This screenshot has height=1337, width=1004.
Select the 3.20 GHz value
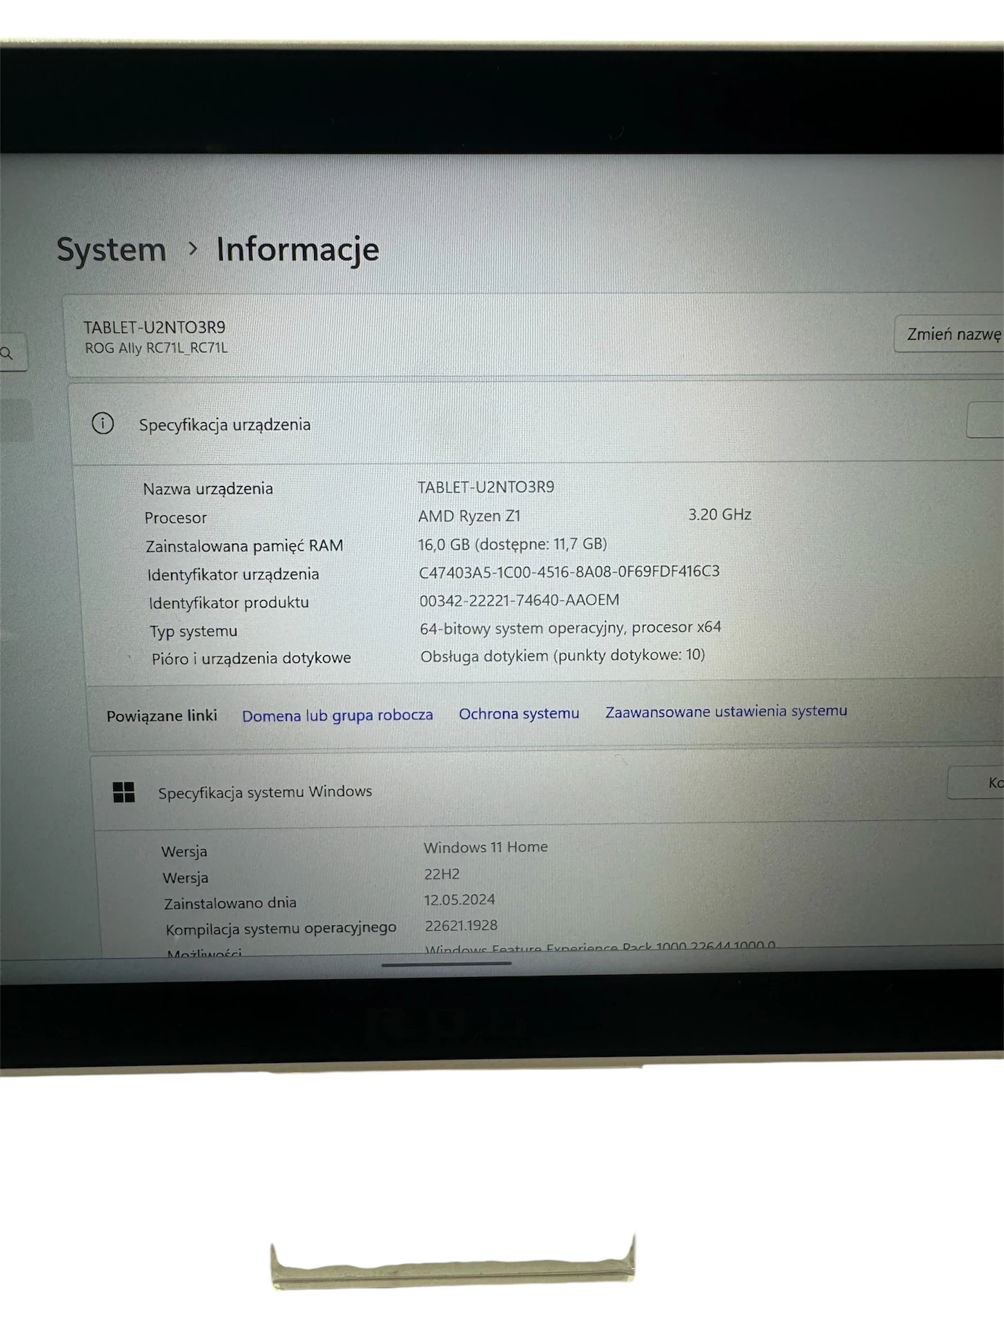(720, 514)
